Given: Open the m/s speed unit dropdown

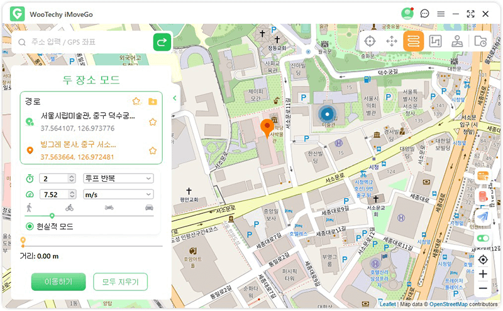Looking at the screenshot, I should tap(118, 195).
